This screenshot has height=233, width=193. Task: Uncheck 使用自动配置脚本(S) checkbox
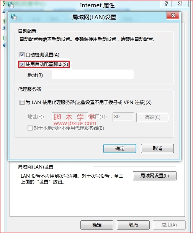[x=22, y=64]
